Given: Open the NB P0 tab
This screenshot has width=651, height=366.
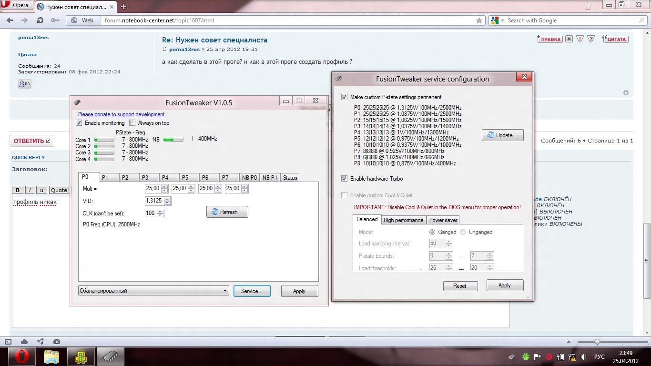Looking at the screenshot, I should [x=249, y=178].
